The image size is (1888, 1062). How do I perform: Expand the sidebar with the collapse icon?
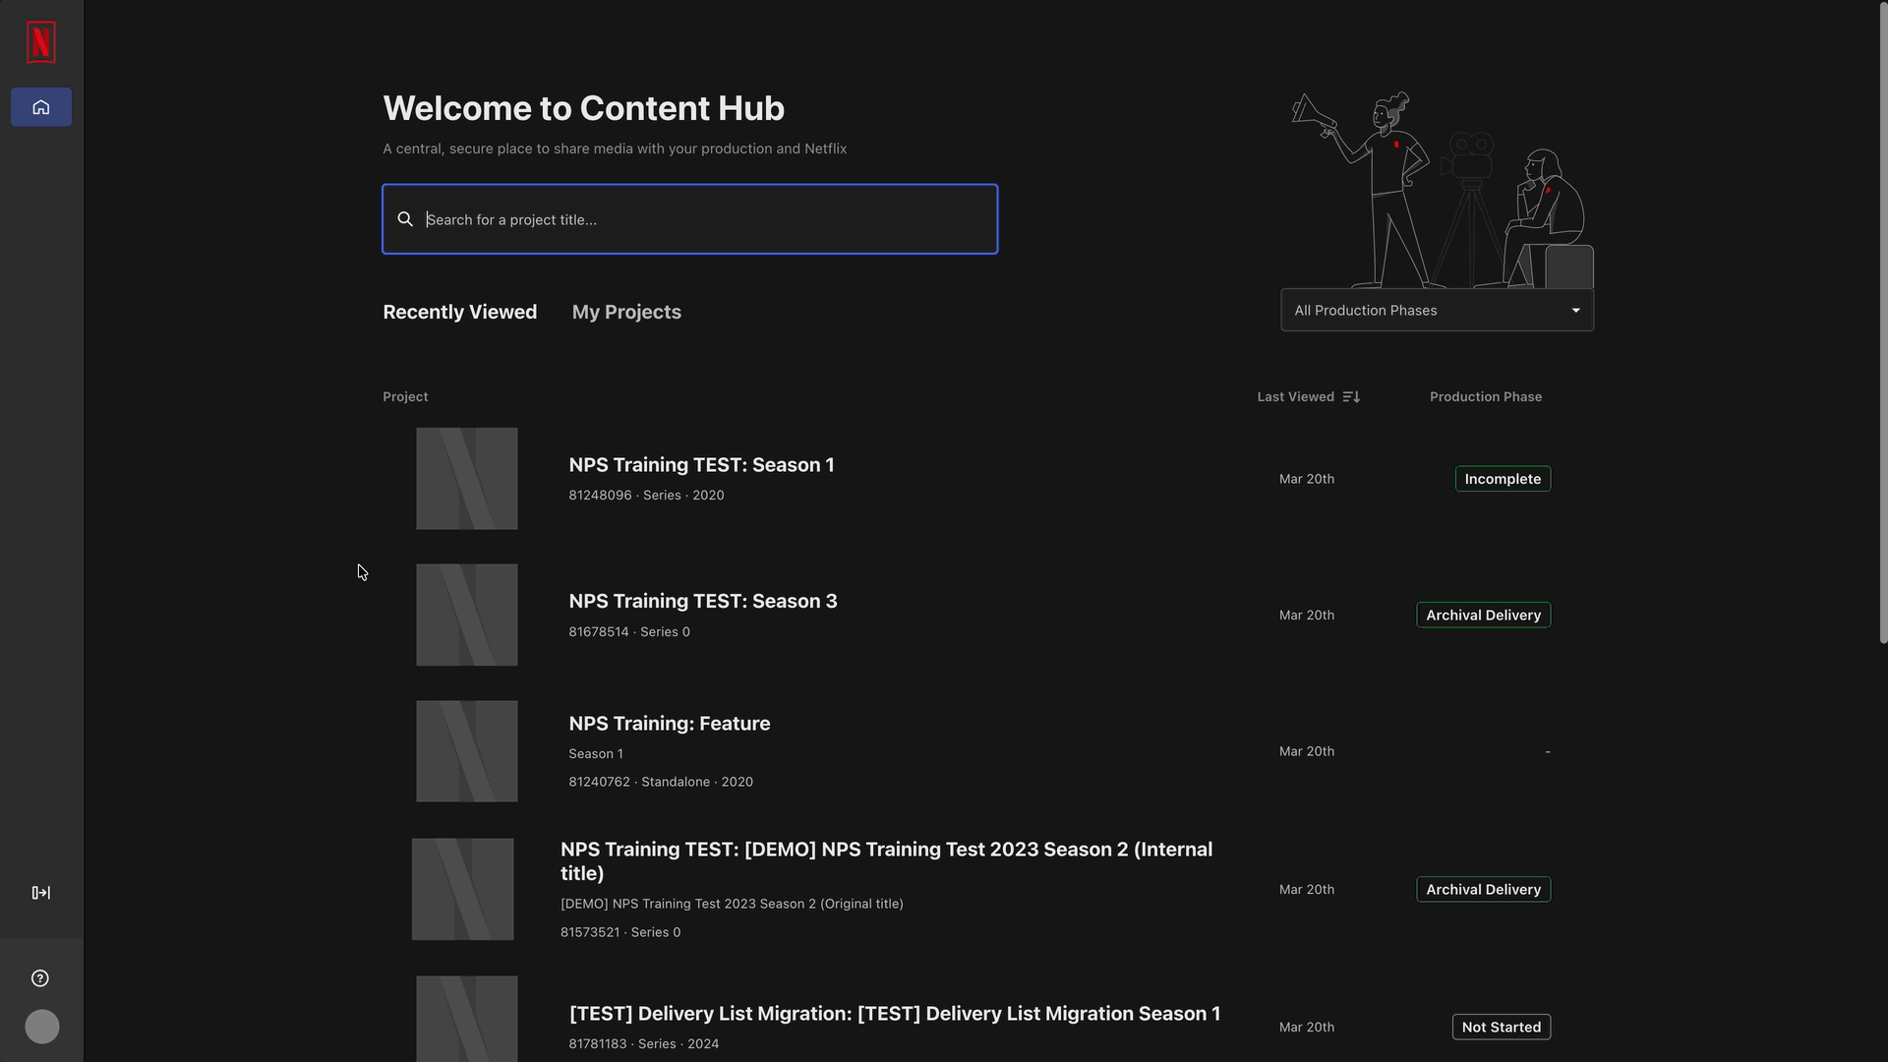click(x=41, y=893)
